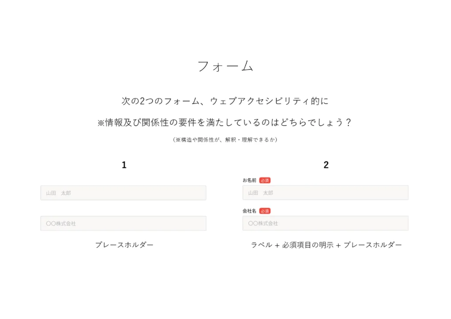Click ○○株式会社 placeholder text in form 2

pyautogui.click(x=263, y=223)
